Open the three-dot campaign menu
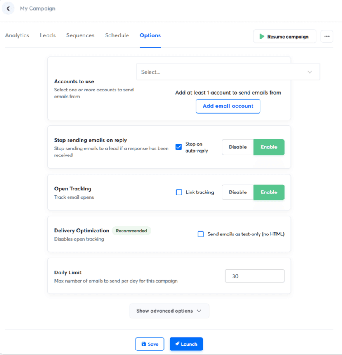342x355 pixels. coord(326,36)
